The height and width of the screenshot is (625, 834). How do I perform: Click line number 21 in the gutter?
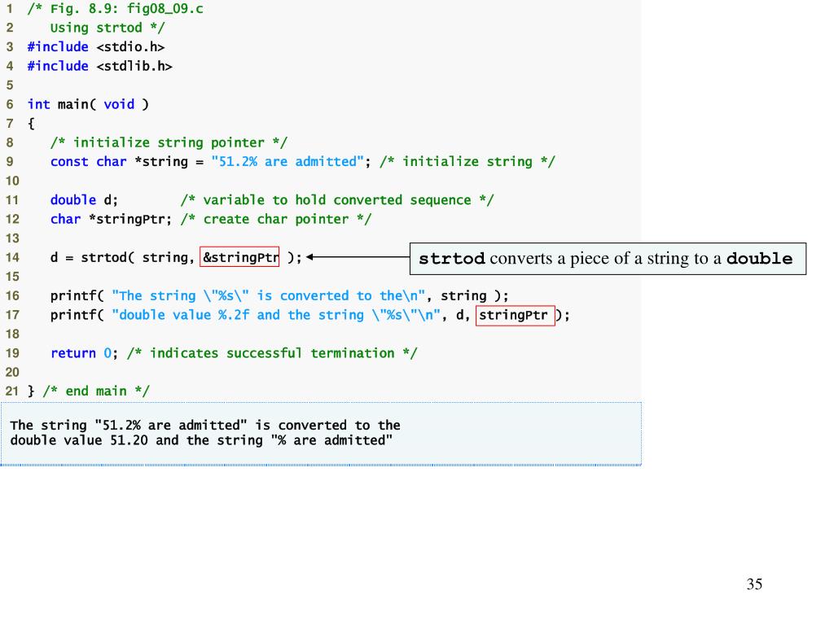[x=12, y=391]
